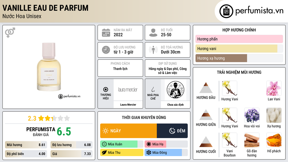The height and width of the screenshot is (162, 288).
Task: Click the Hoa vòi voi flower thumbnail
Action: point(252,115)
